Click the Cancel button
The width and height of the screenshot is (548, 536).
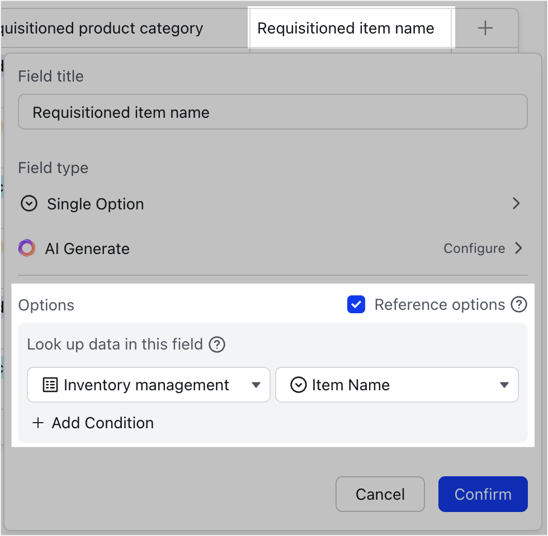pos(380,494)
